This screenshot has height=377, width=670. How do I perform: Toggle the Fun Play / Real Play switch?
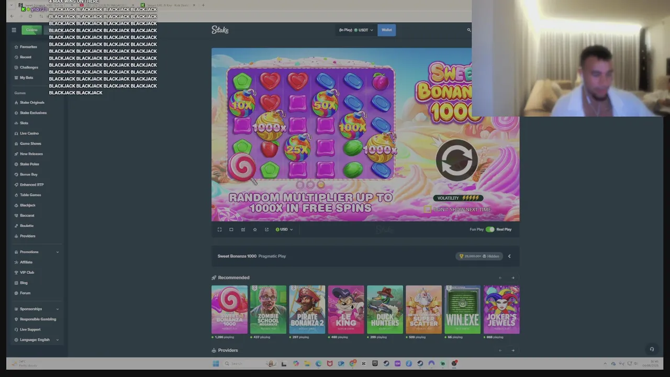pyautogui.click(x=490, y=229)
